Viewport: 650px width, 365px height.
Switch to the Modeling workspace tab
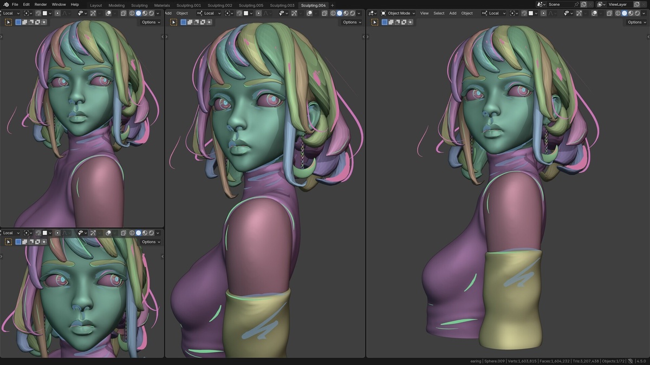pos(116,5)
